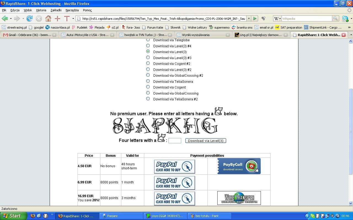The height and width of the screenshot is (220, 353).
Task: Open the streetracing.pl bookmark
Action: pyautogui.click(x=14, y=27)
